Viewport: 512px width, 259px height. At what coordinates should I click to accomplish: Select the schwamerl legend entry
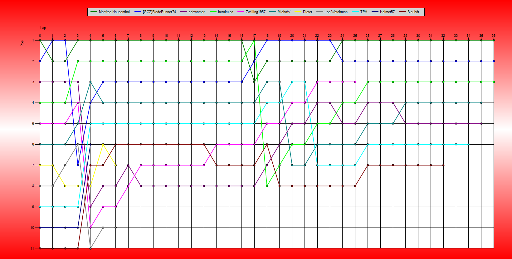click(193, 12)
